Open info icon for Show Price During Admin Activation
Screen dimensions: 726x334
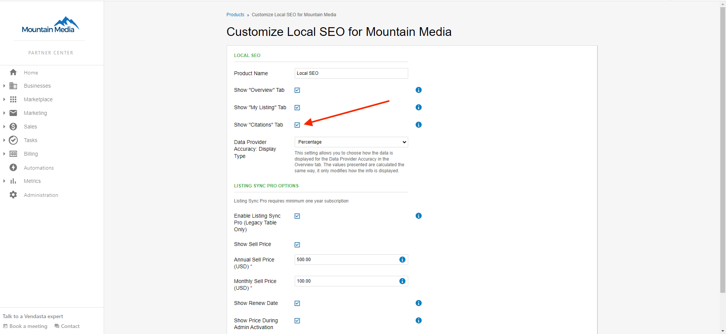tap(418, 320)
